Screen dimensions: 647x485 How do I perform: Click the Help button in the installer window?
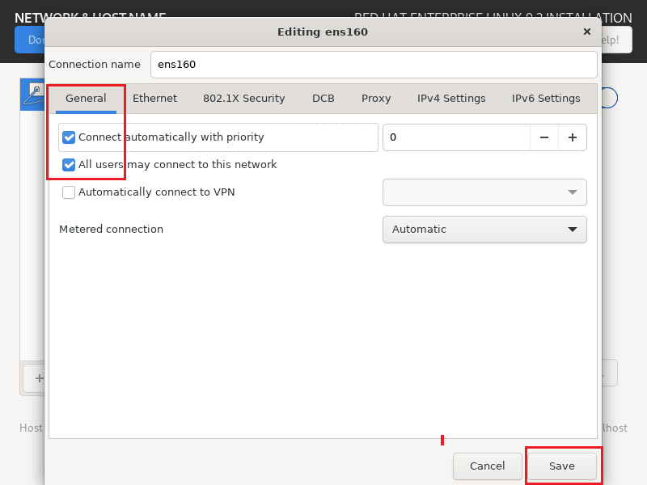click(x=616, y=40)
